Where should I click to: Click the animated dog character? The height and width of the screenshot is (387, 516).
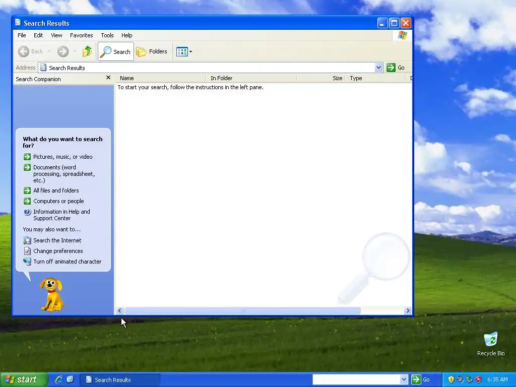coord(52,294)
